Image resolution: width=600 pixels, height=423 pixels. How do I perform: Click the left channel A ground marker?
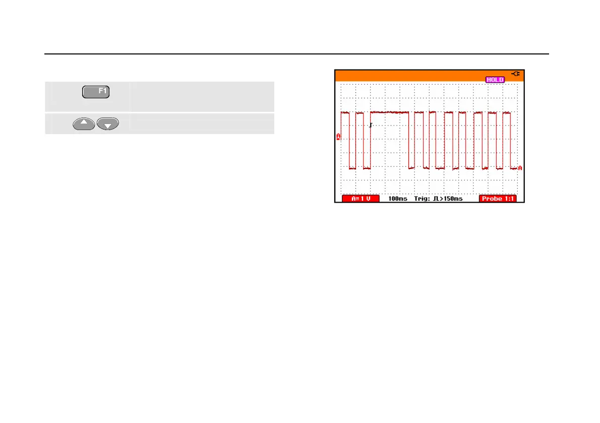pos(338,137)
